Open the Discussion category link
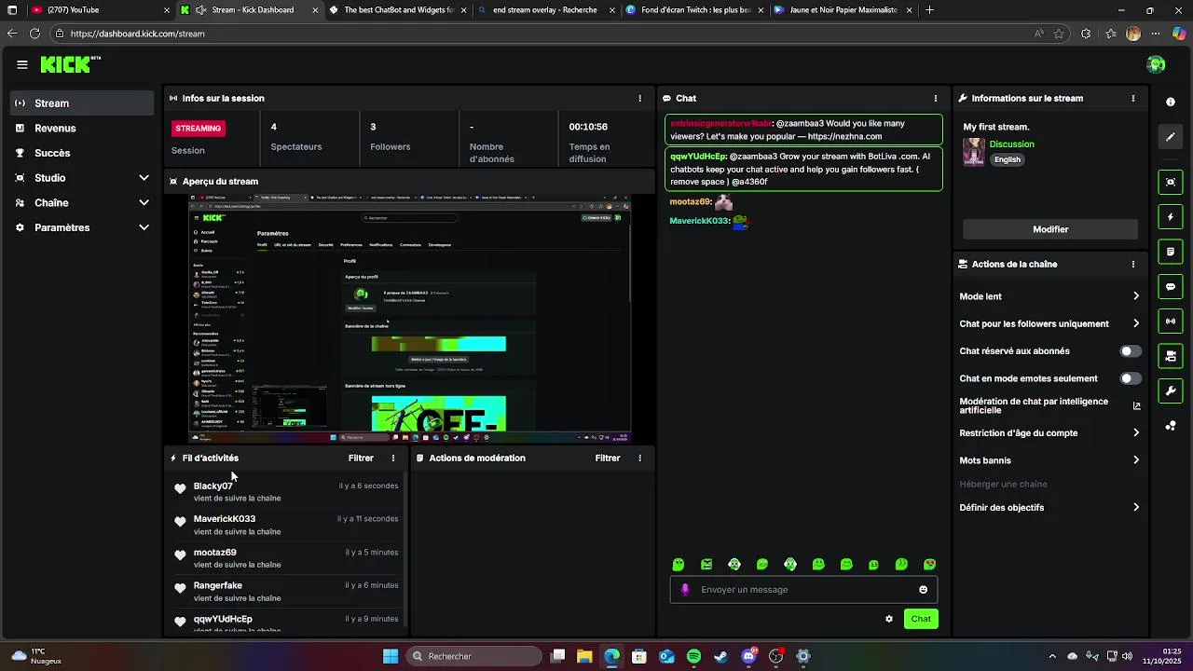The width and height of the screenshot is (1193, 671). (1011, 144)
